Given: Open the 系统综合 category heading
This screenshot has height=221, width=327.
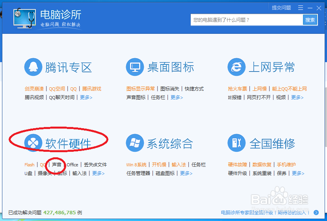Looking at the screenshot, I should click(x=170, y=144).
